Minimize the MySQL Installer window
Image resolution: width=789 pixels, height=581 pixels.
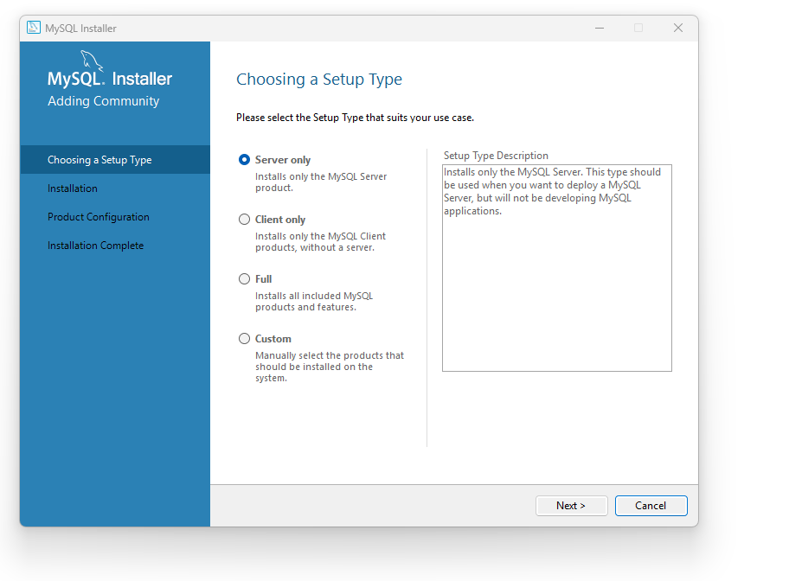600,29
